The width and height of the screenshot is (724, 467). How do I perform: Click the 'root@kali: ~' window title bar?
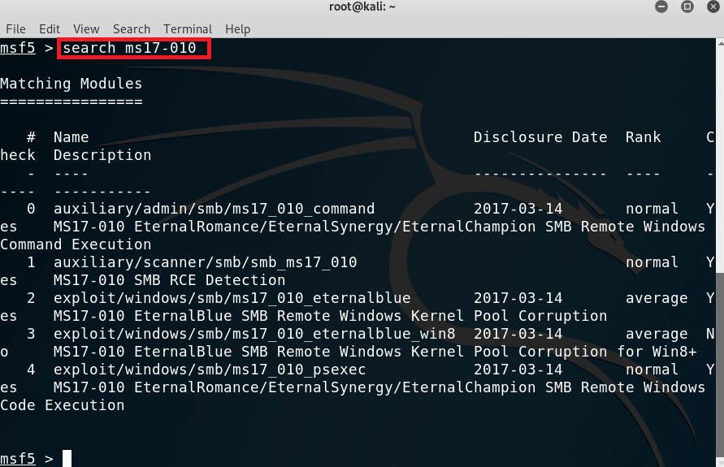[362, 7]
